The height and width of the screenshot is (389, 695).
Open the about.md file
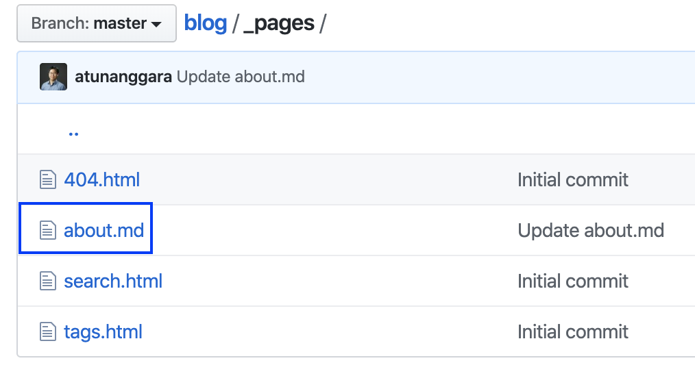[104, 230]
